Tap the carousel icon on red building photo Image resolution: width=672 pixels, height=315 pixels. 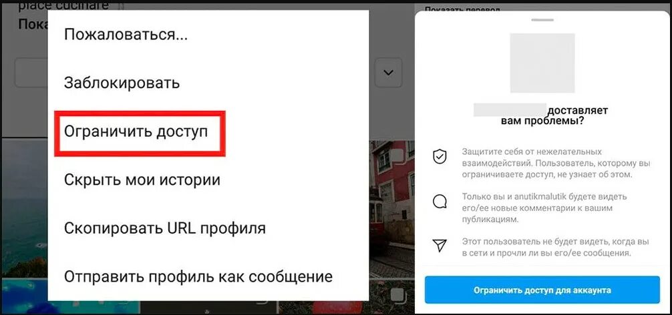(399, 155)
